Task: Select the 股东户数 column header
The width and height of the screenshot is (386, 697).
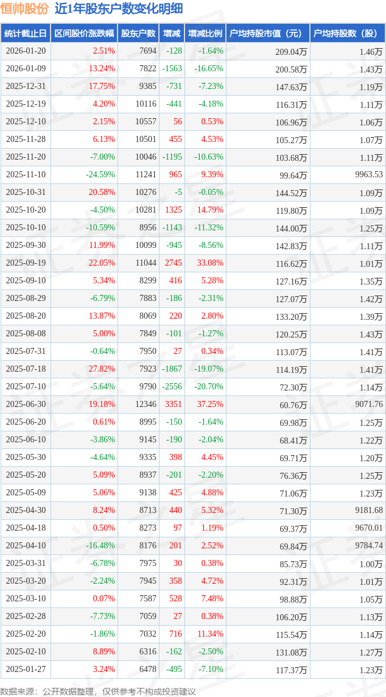Action: pos(138,34)
